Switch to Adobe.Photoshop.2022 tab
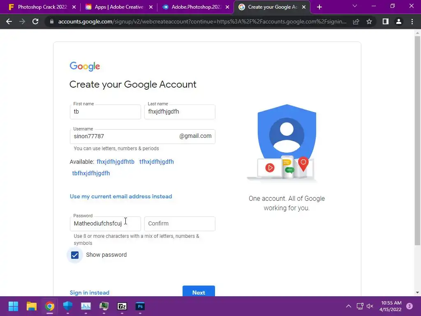421x316 pixels. [195, 7]
